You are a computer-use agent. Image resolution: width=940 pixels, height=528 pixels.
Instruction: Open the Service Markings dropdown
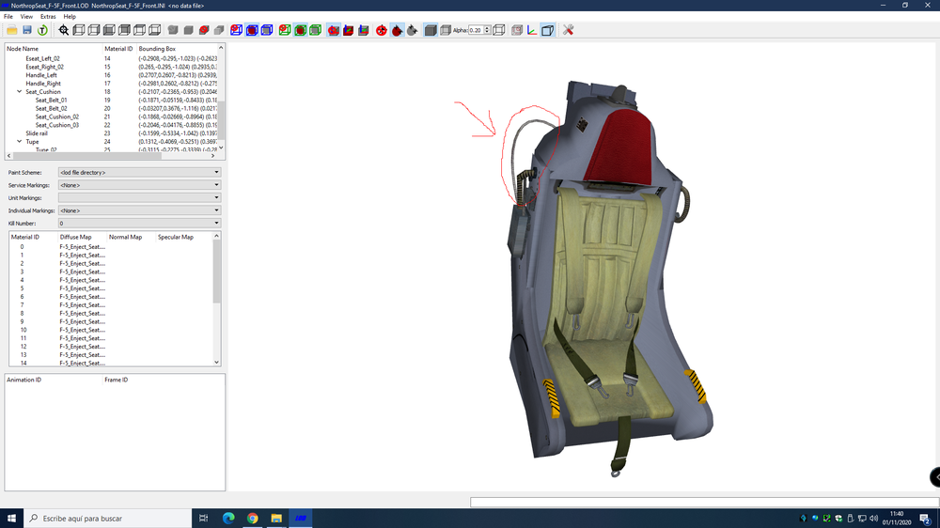coord(139,185)
